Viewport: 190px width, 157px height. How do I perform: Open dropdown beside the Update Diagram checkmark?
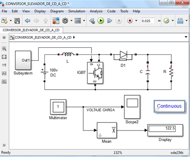click(x=173, y=21)
